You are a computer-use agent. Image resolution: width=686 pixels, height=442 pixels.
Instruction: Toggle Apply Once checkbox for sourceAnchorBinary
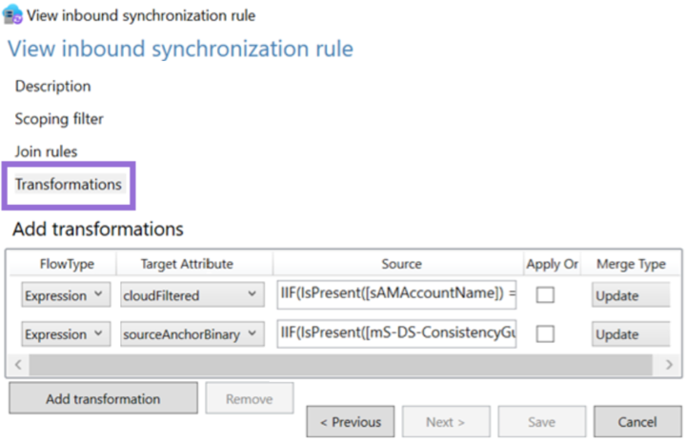[545, 334]
